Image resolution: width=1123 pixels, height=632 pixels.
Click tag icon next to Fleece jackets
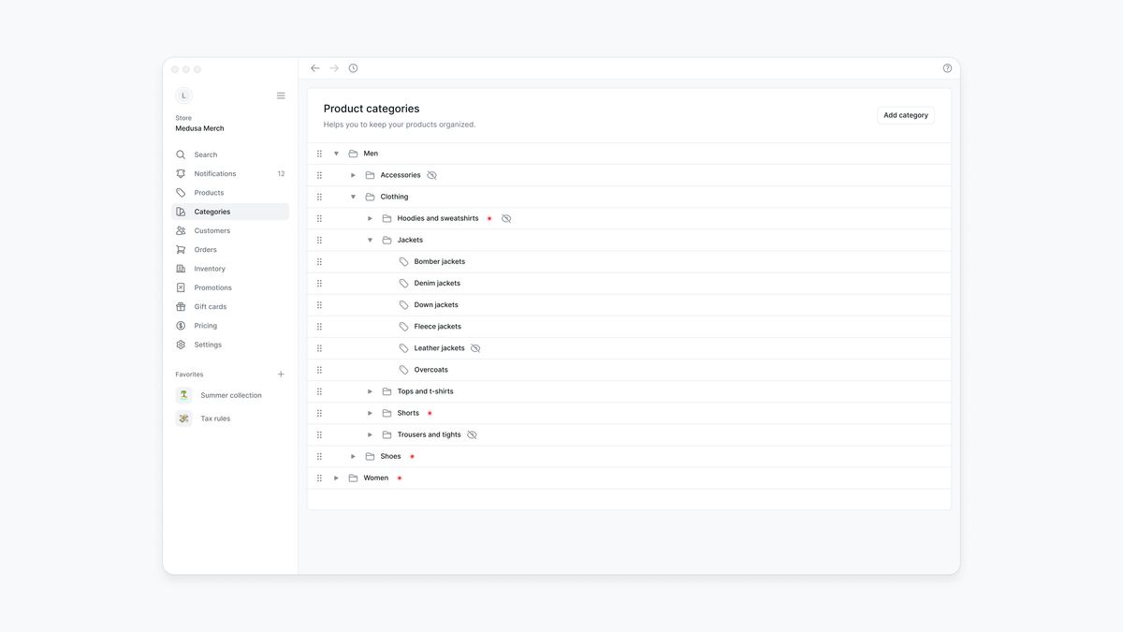(x=404, y=327)
